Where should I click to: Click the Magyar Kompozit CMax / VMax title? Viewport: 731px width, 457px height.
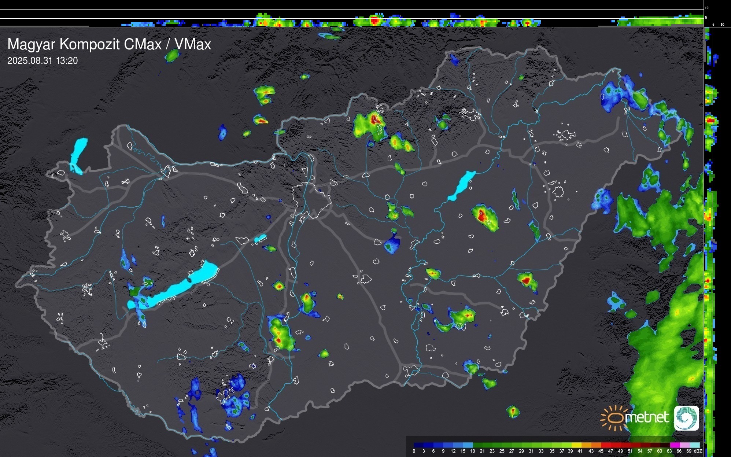tap(109, 44)
